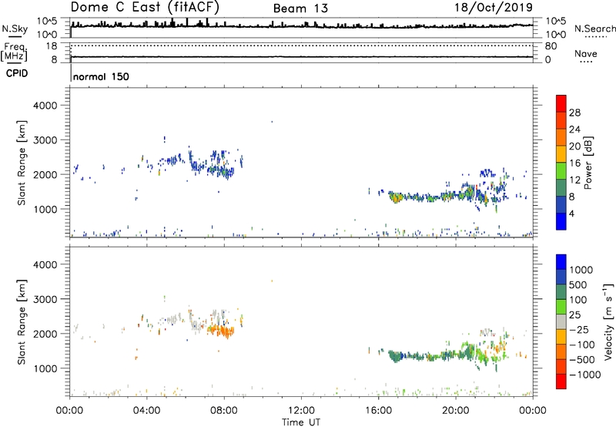
Task: Click orange velocity scatter cluster near 08:00
Action: 223,331
